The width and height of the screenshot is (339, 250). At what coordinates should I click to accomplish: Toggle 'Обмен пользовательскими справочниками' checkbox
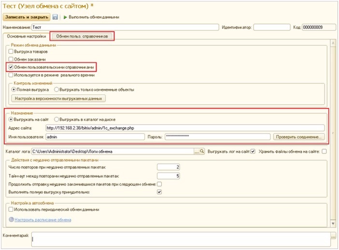point(11,67)
